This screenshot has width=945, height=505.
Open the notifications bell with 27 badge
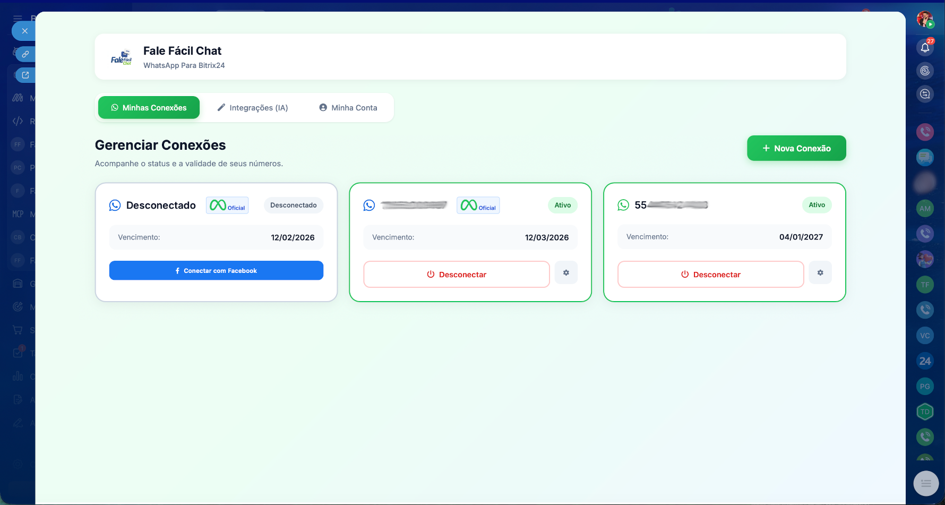tap(925, 48)
